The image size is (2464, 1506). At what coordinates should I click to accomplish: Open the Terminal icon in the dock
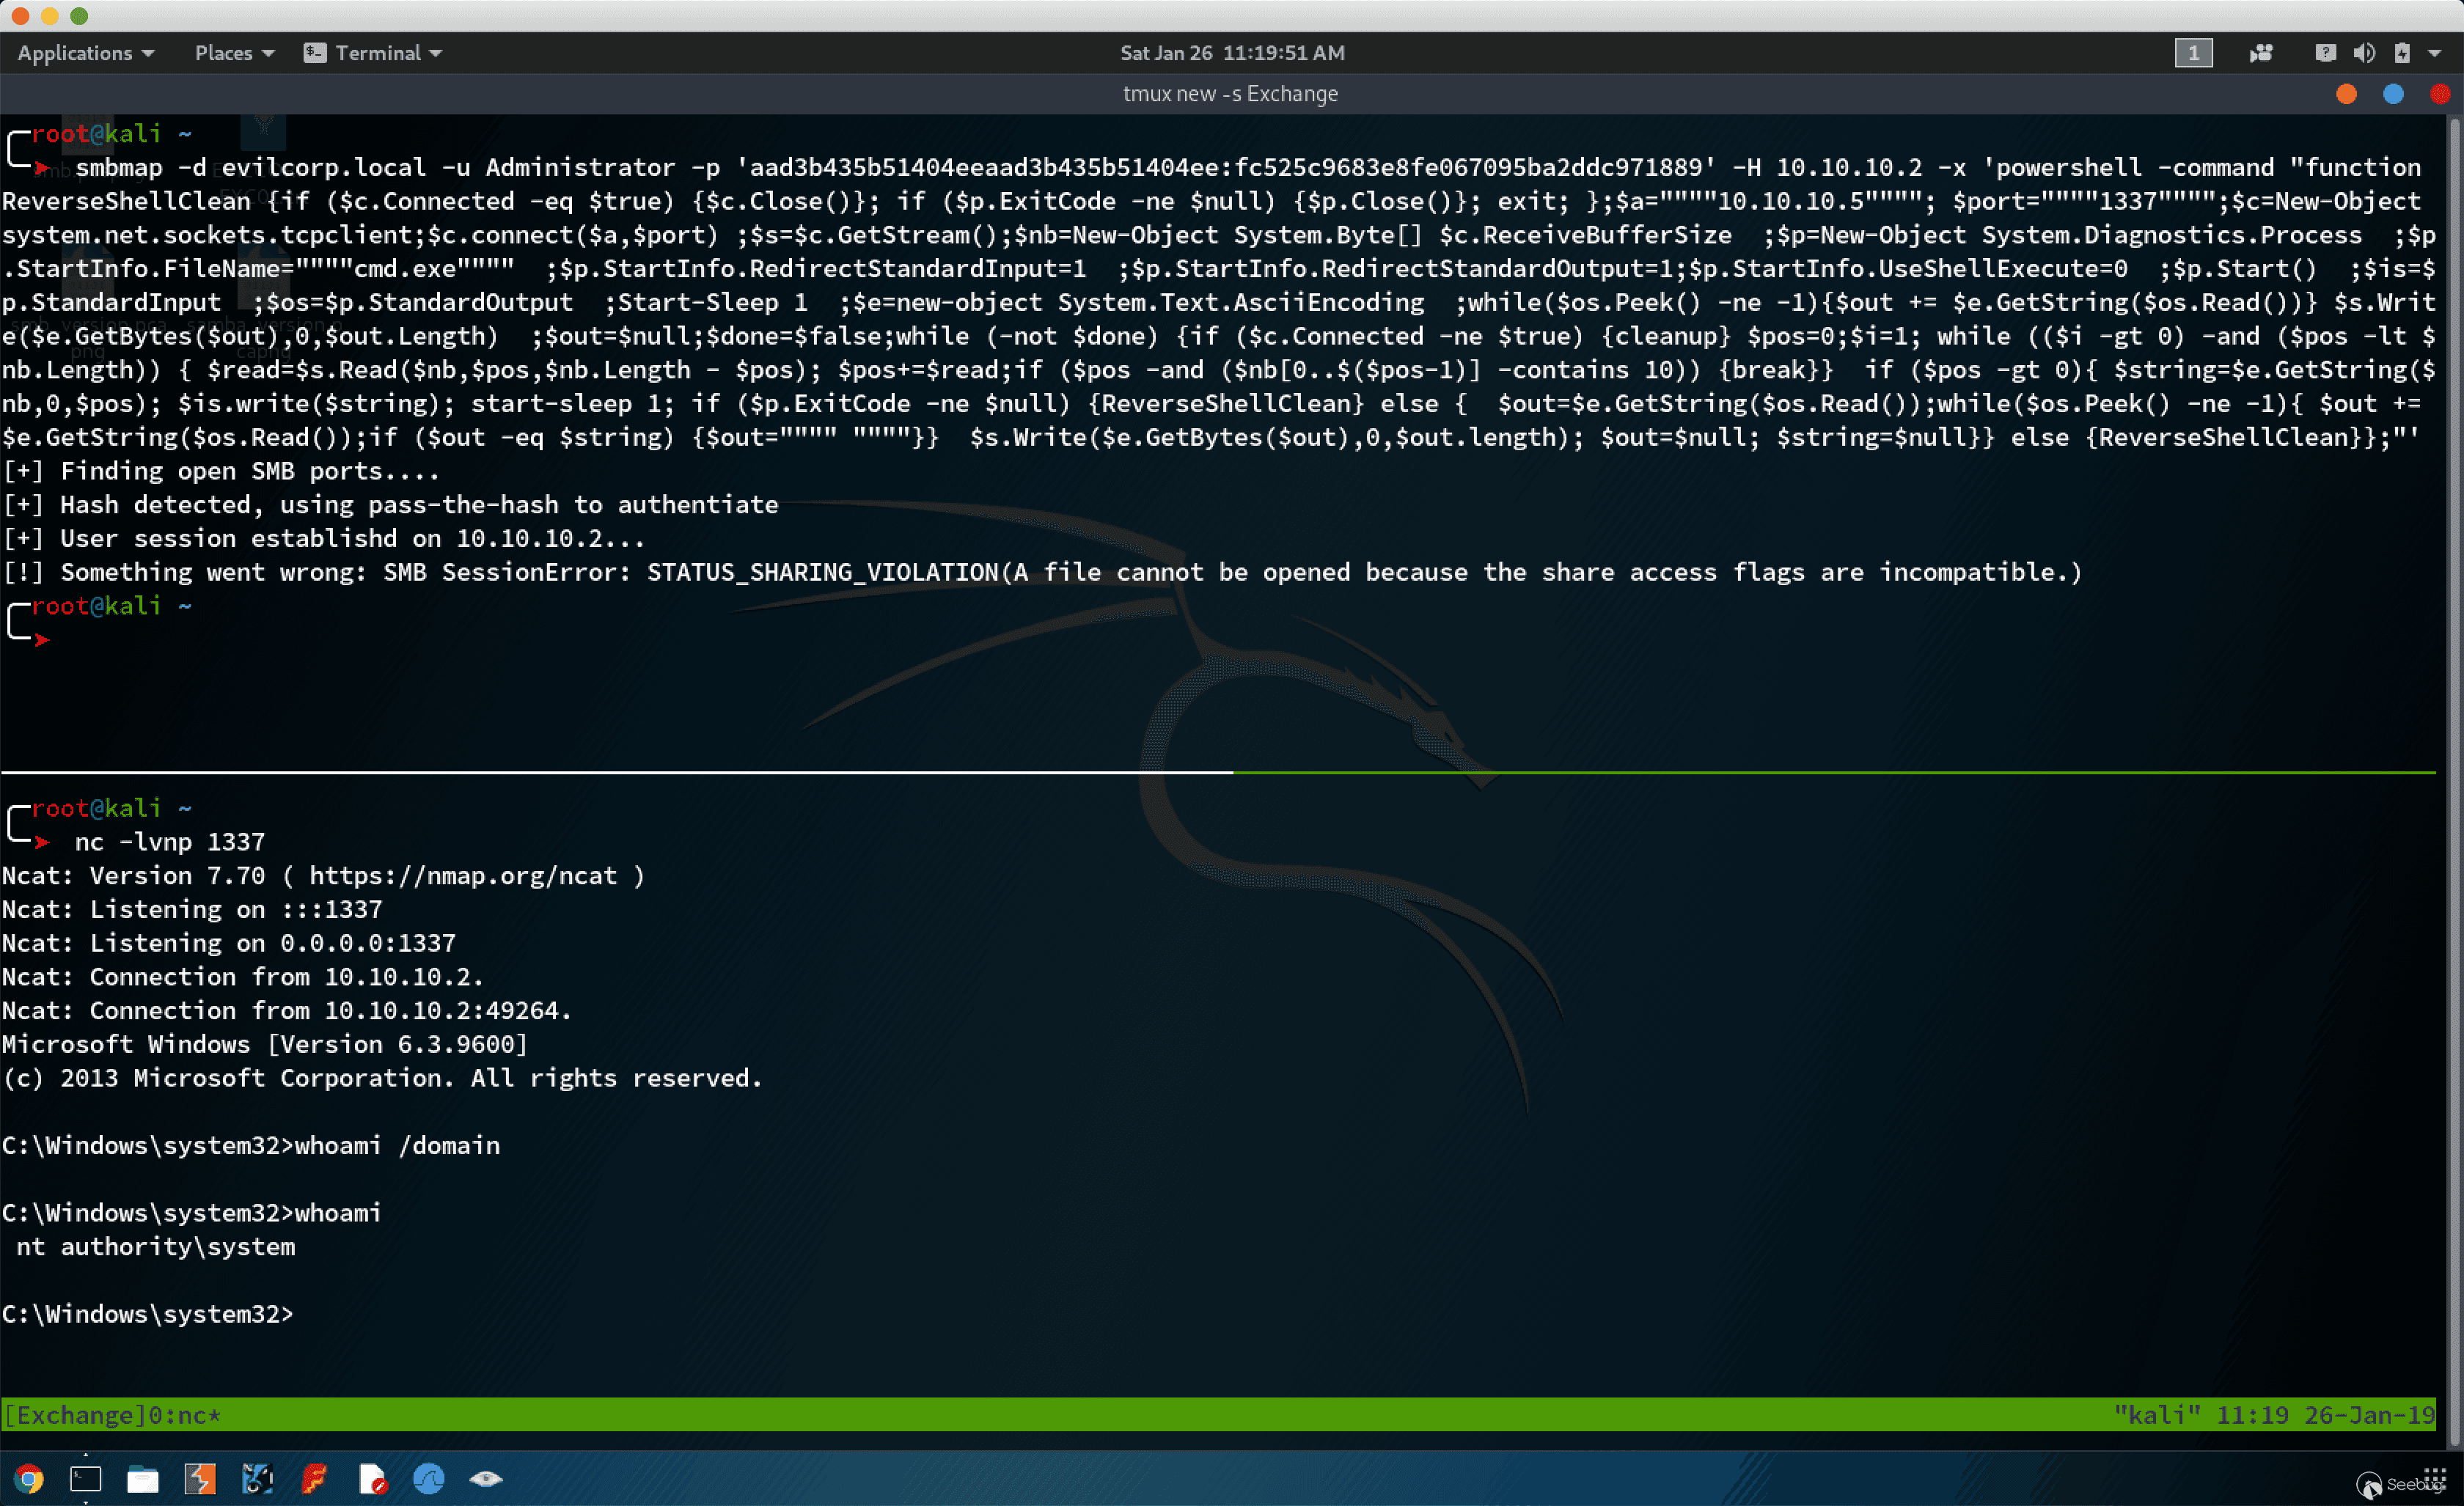point(86,1478)
